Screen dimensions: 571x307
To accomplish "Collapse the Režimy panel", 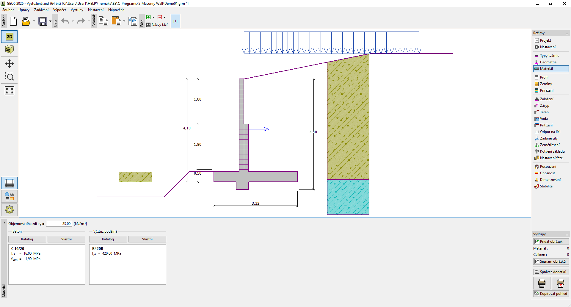I will point(567,33).
